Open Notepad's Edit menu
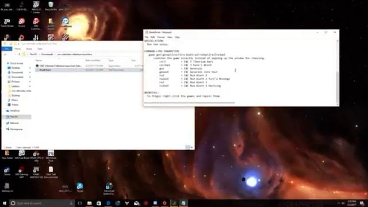368x207 pixels. click(x=152, y=37)
